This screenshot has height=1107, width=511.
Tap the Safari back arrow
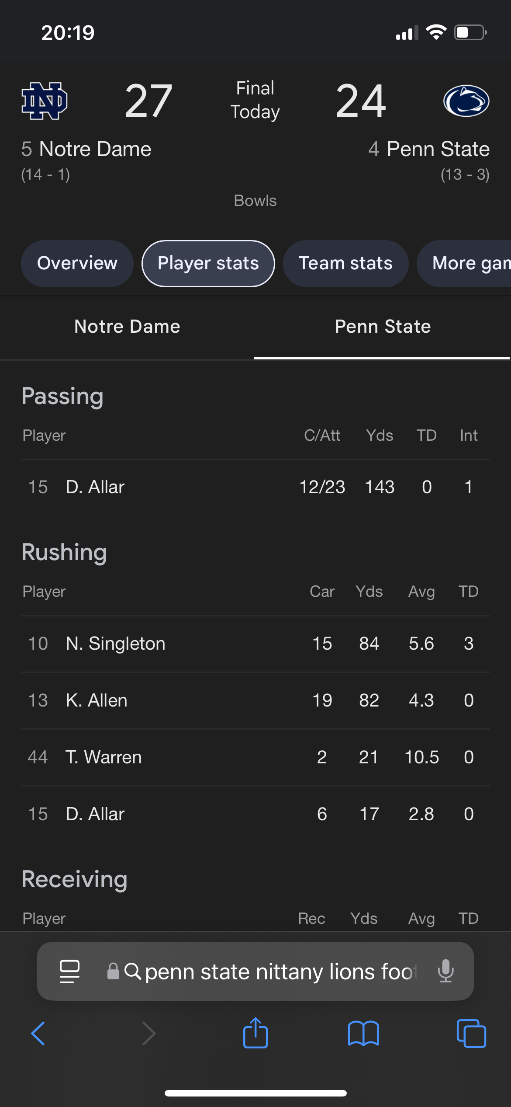(x=38, y=1034)
